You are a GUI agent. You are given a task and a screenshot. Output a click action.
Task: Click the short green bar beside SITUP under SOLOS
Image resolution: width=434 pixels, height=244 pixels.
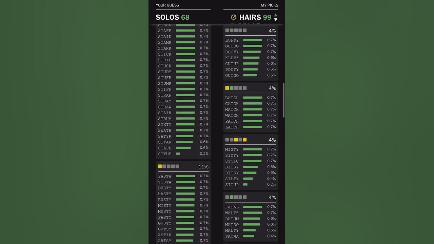178,154
